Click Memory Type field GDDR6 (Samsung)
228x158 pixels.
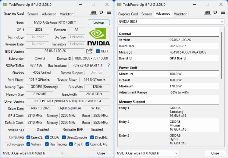point(44,87)
